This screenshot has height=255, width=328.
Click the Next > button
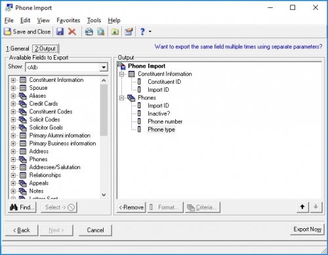(56, 230)
